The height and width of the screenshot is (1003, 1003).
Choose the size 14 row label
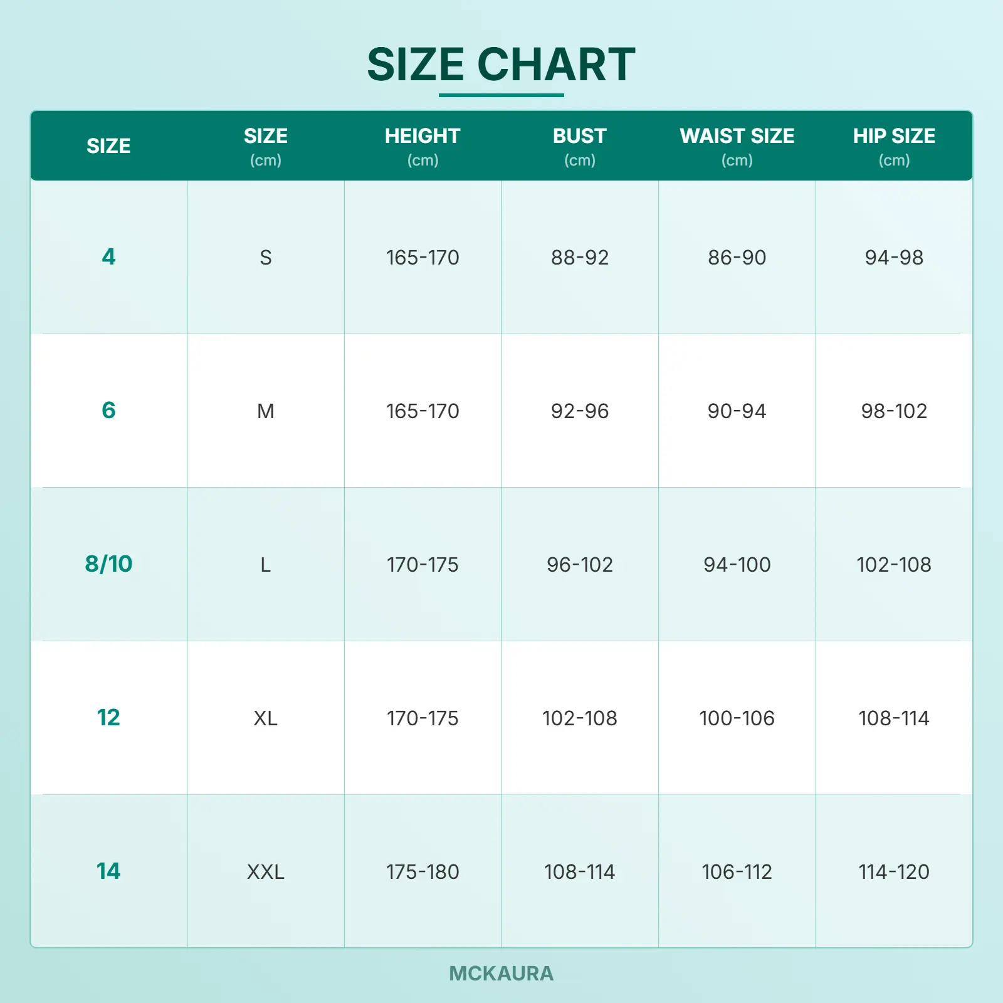108,871
